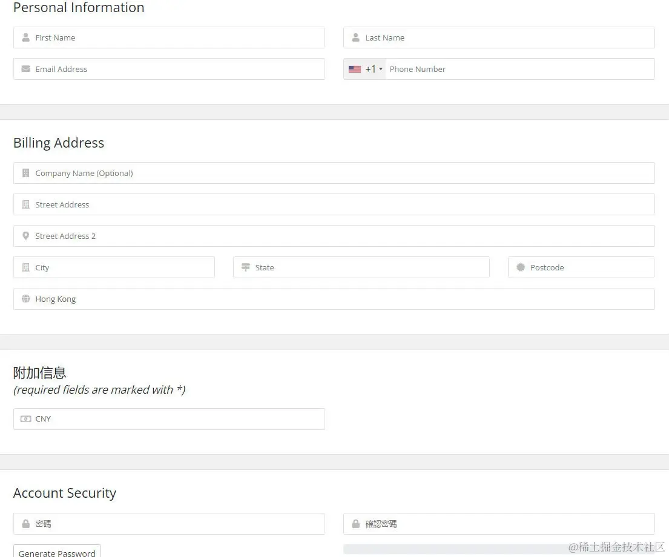Click the padlock icon in the 密碼 field
The width and height of the screenshot is (669, 557).
point(25,524)
